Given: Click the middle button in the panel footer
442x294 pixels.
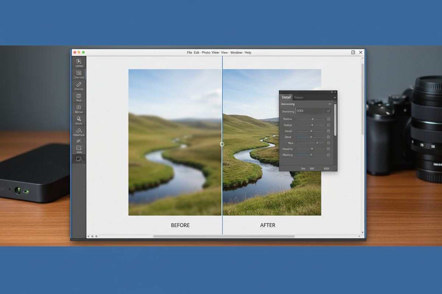Looking at the screenshot, I should (x=312, y=168).
